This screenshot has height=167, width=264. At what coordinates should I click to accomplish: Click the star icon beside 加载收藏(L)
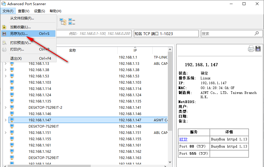point(5,27)
